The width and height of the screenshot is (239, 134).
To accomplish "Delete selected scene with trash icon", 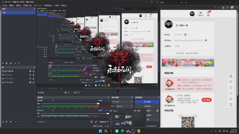I will [x=7, y=63].
